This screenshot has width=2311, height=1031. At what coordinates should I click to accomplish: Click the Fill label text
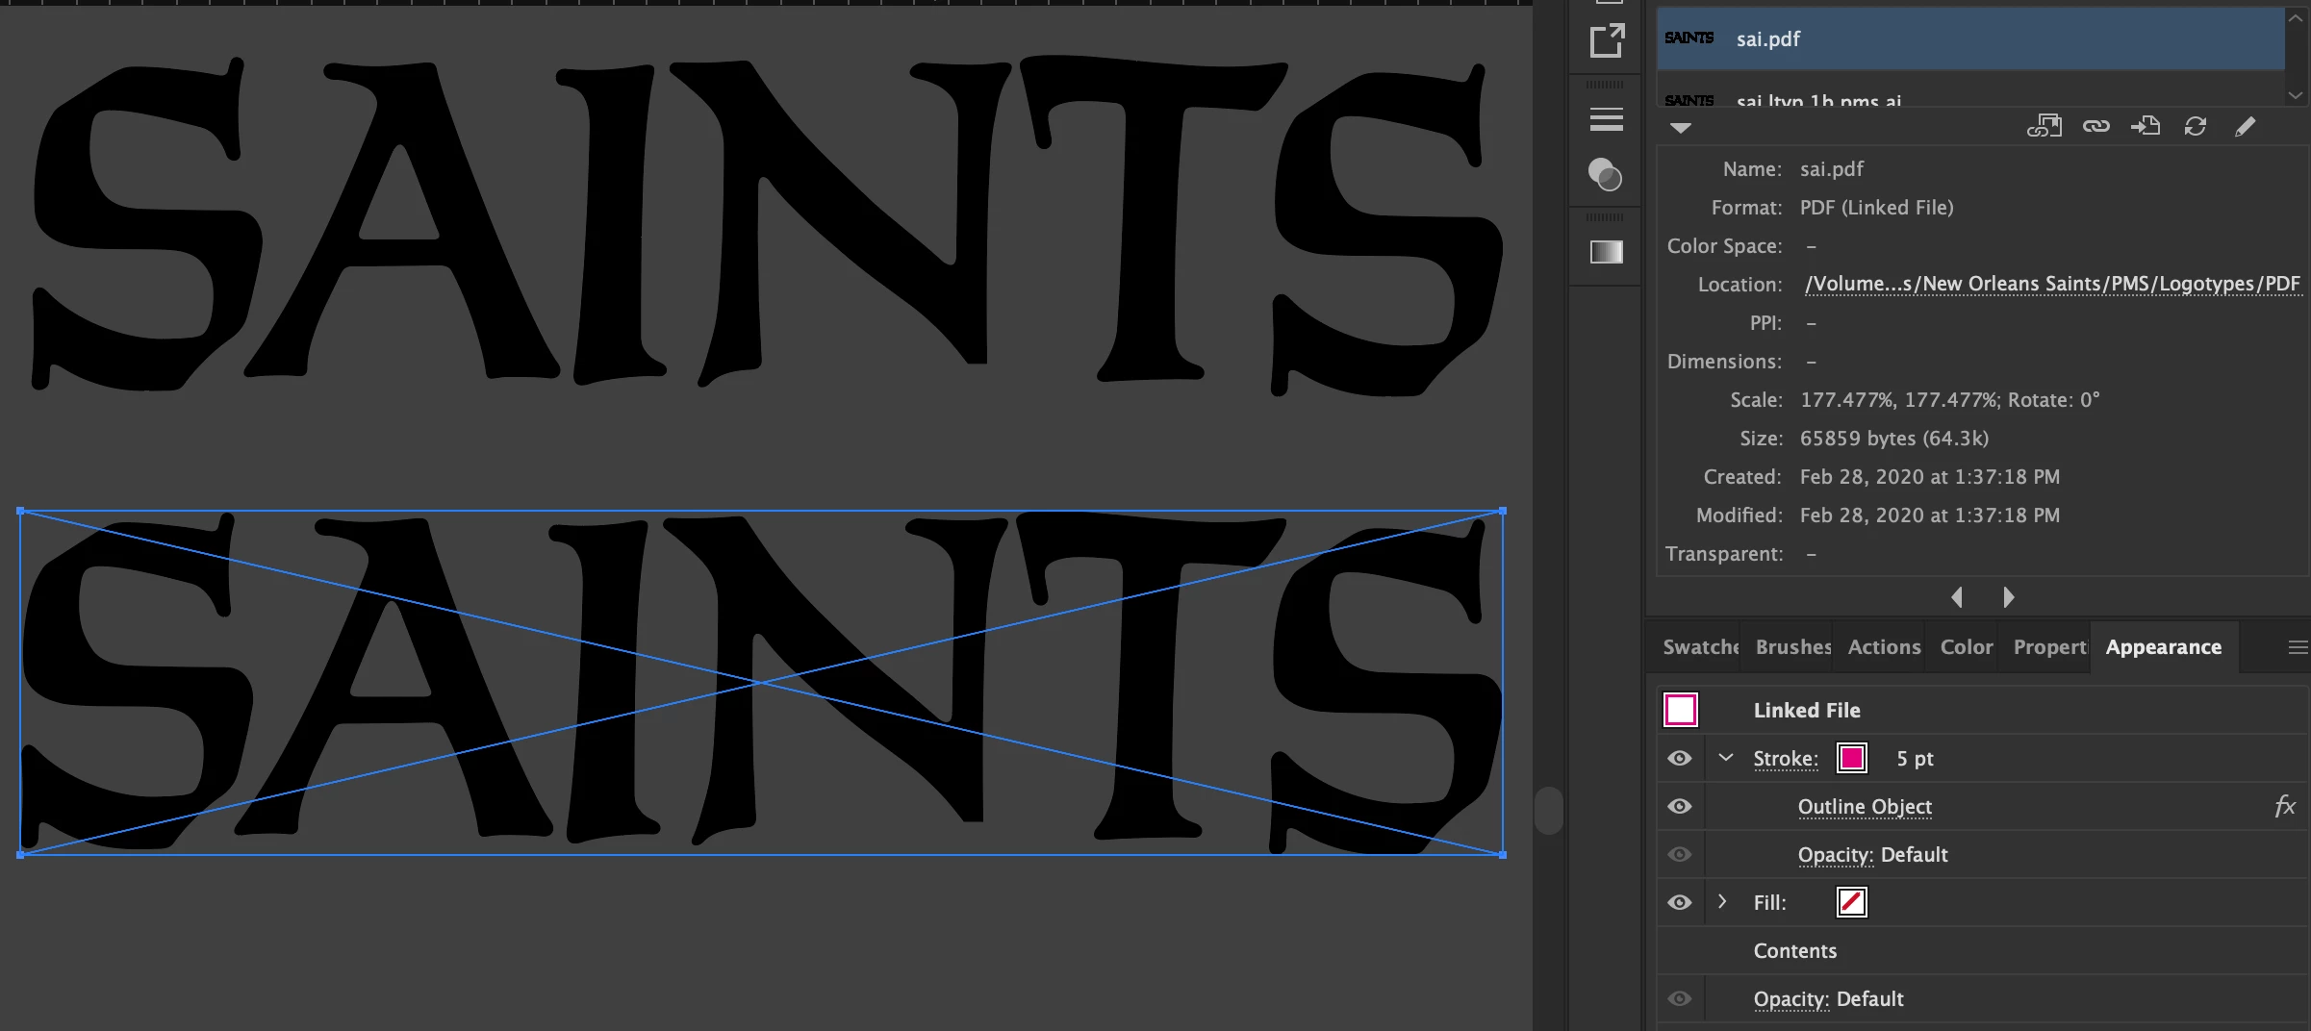(1769, 903)
